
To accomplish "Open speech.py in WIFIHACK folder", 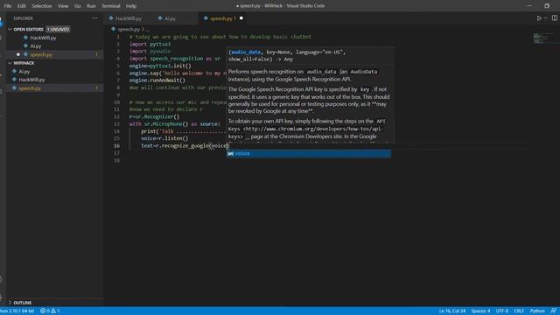I will 30,88.
